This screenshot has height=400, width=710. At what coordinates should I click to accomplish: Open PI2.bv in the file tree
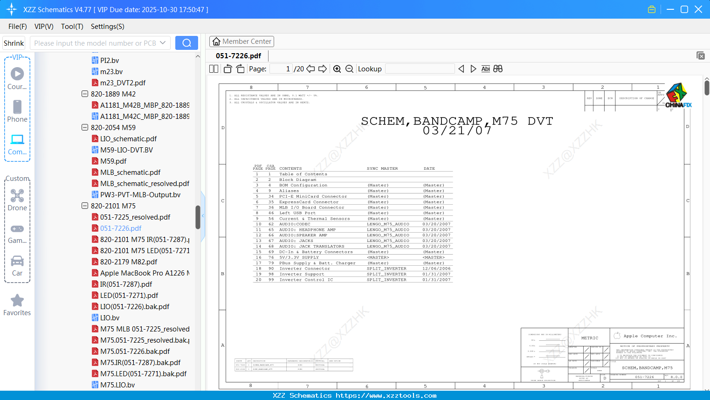[110, 60]
